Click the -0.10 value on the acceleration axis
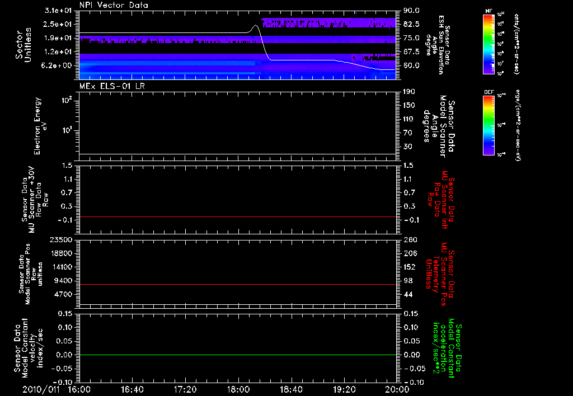Image resolution: width=573 pixels, height=396 pixels. [415, 382]
